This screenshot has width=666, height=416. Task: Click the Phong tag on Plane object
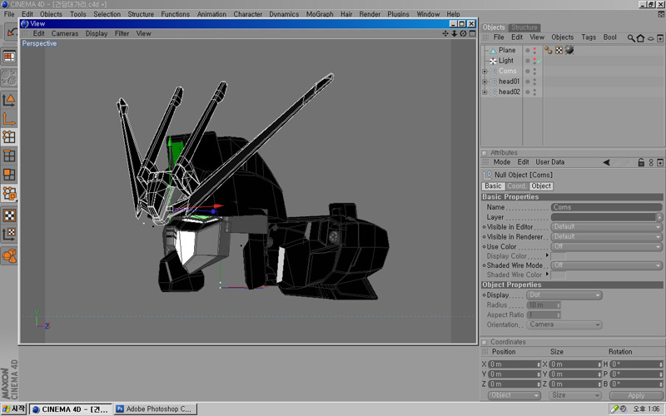click(x=549, y=51)
